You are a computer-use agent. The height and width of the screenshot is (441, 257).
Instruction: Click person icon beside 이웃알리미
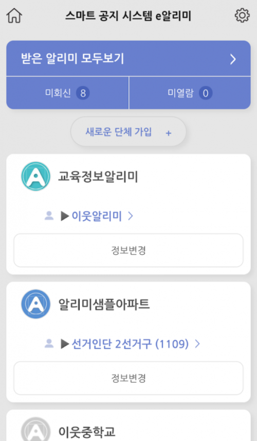pos(49,216)
